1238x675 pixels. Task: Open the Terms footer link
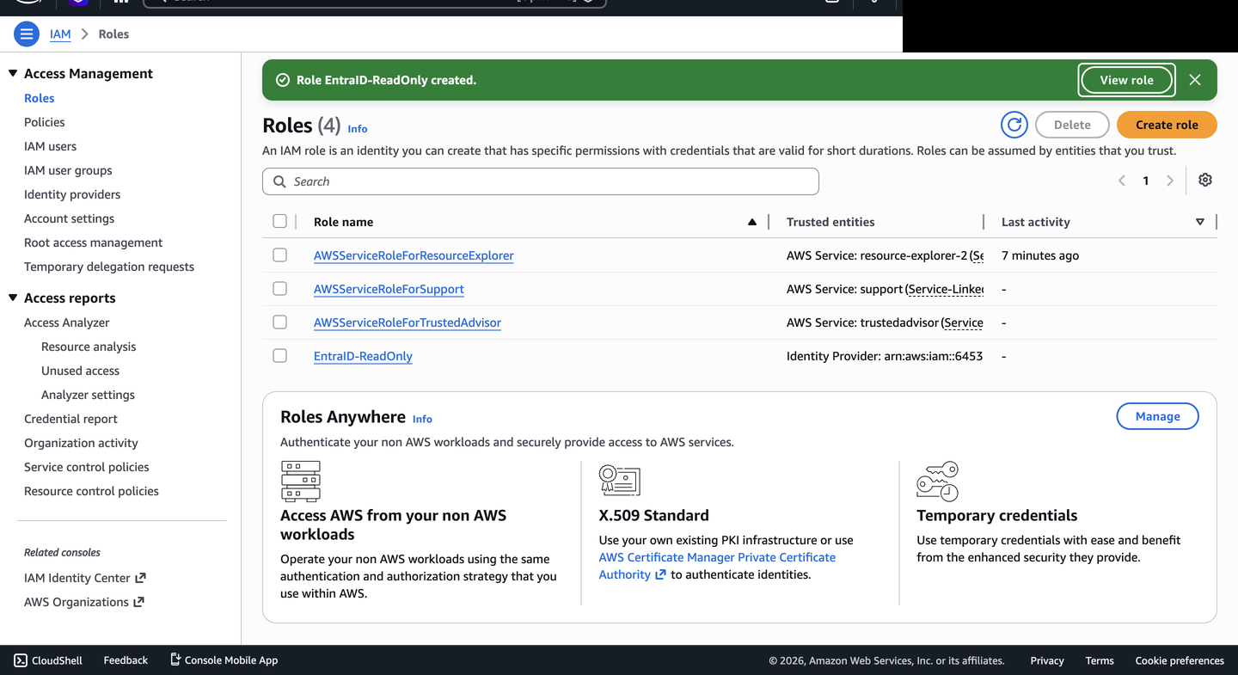[1100, 660]
